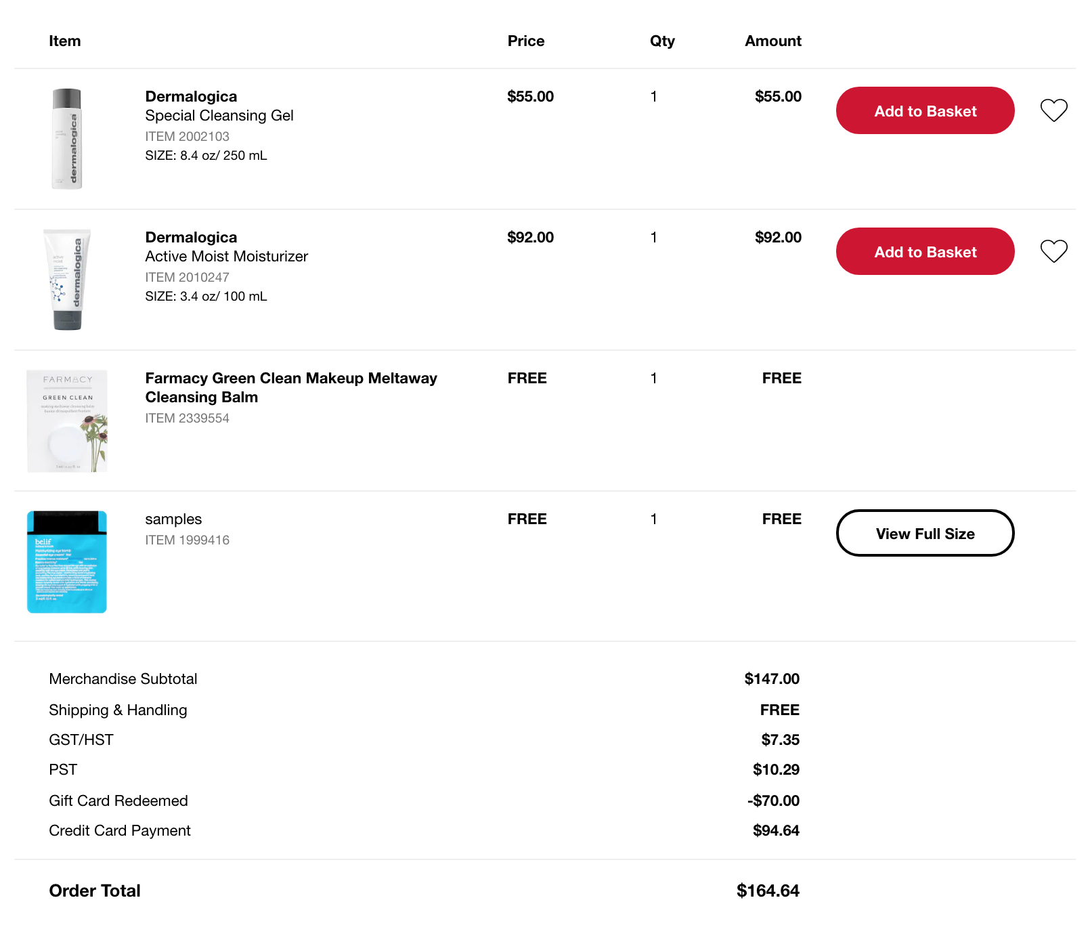Open the Special Cleansing Gel product image

(x=67, y=139)
